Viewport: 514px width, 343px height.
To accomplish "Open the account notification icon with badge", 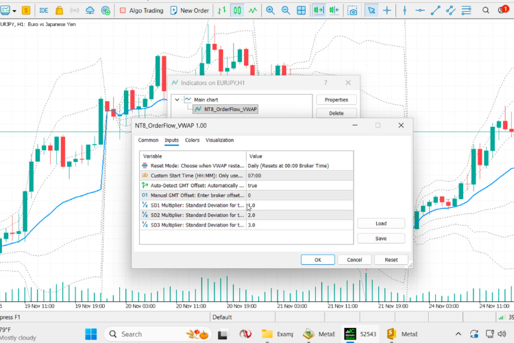I will (x=502, y=10).
